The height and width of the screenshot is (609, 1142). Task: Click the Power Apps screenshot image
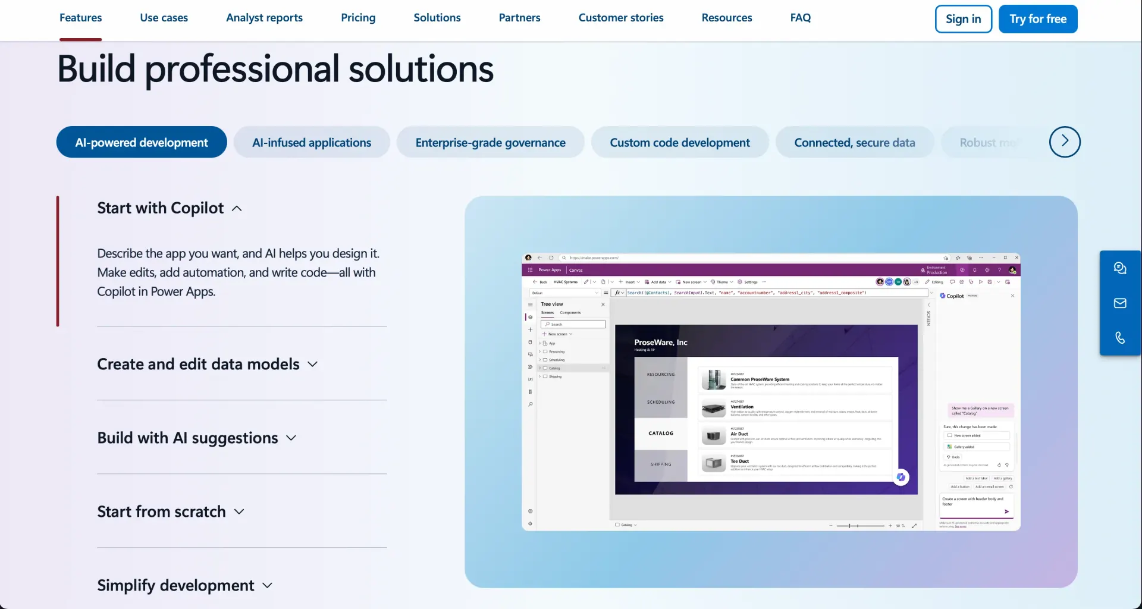pyautogui.click(x=771, y=392)
